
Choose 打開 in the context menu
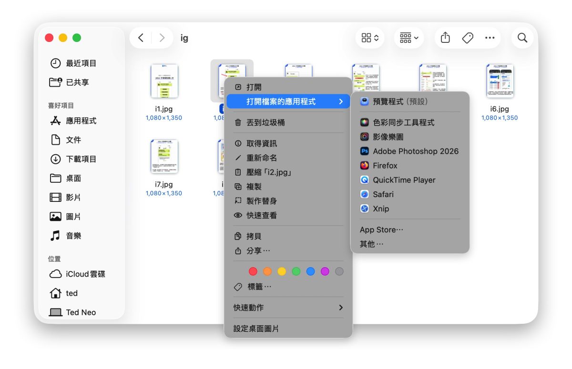pos(288,87)
